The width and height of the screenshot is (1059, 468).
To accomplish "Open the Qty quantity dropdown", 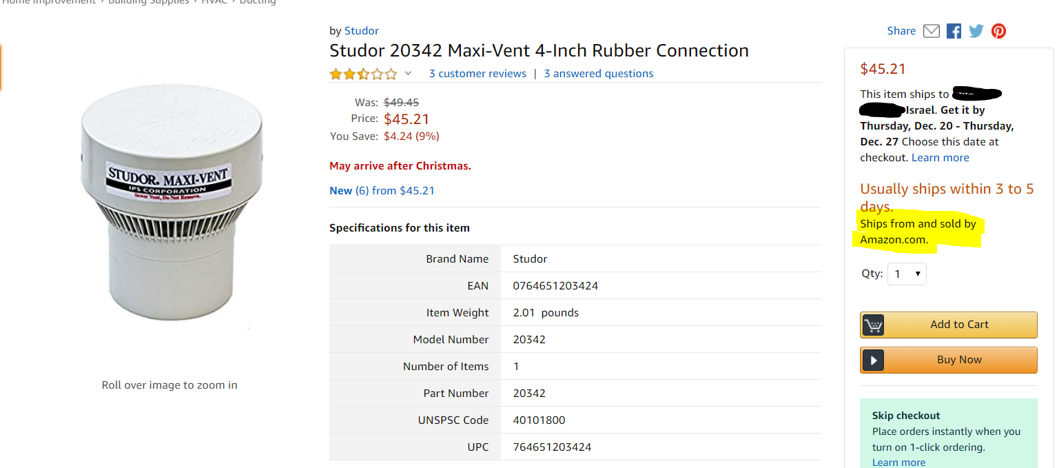I will coord(907,274).
